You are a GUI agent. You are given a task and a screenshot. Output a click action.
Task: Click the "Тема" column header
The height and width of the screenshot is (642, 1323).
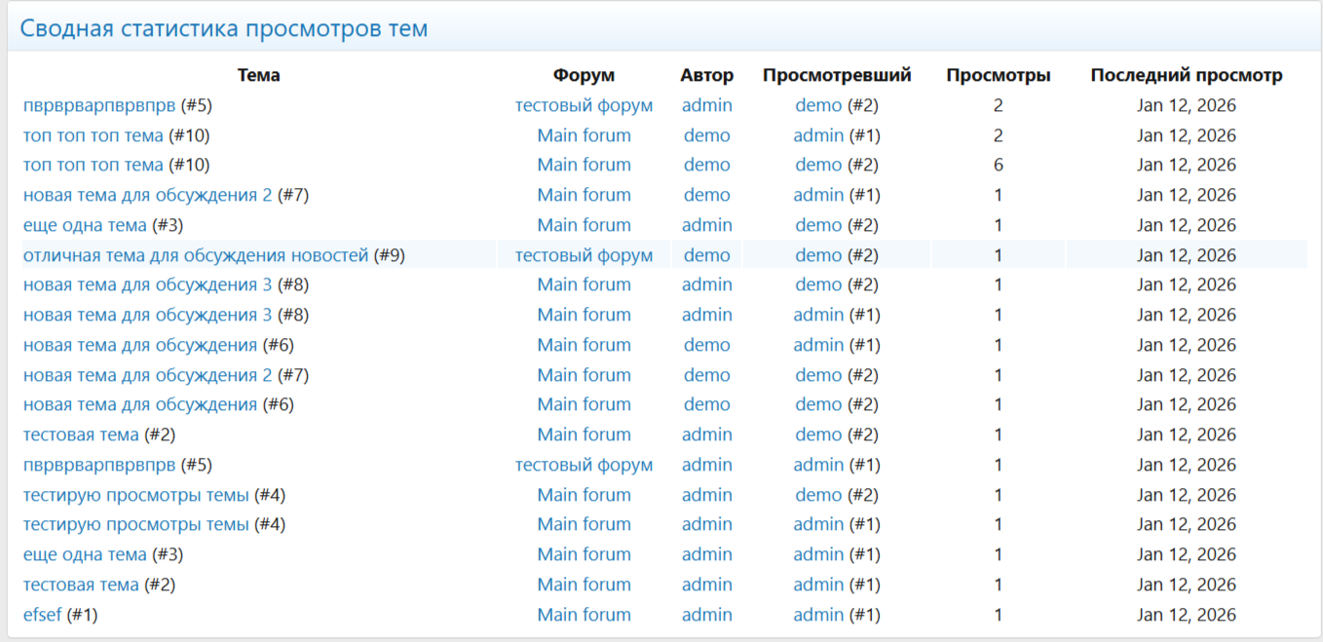(x=258, y=75)
